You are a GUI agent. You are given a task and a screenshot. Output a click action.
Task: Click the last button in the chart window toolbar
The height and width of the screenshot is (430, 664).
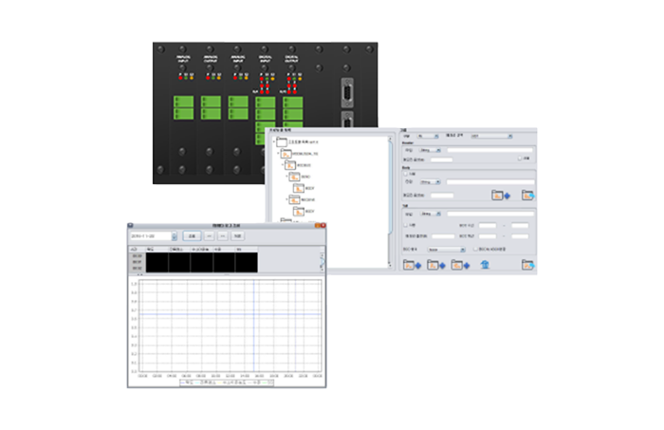pos(237,236)
